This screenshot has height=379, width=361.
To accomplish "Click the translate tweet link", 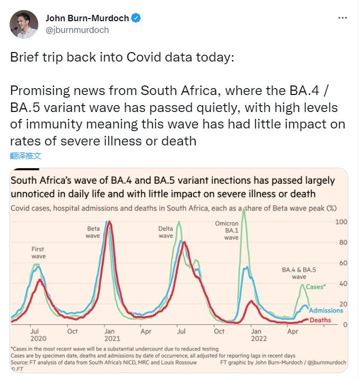I will click(25, 156).
